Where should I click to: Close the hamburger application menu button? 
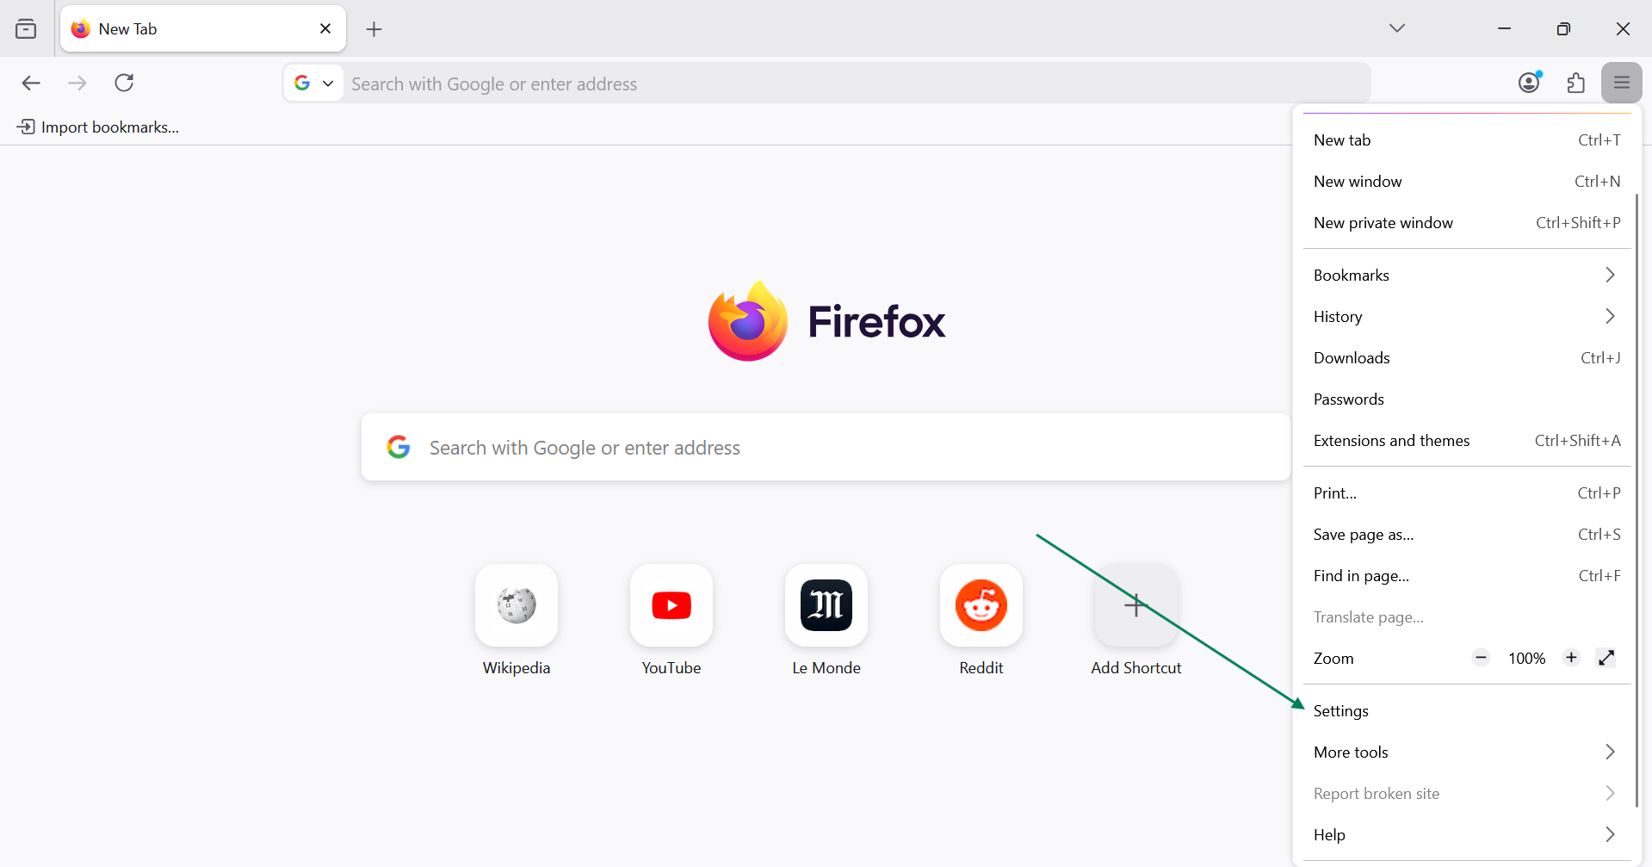coord(1621,83)
